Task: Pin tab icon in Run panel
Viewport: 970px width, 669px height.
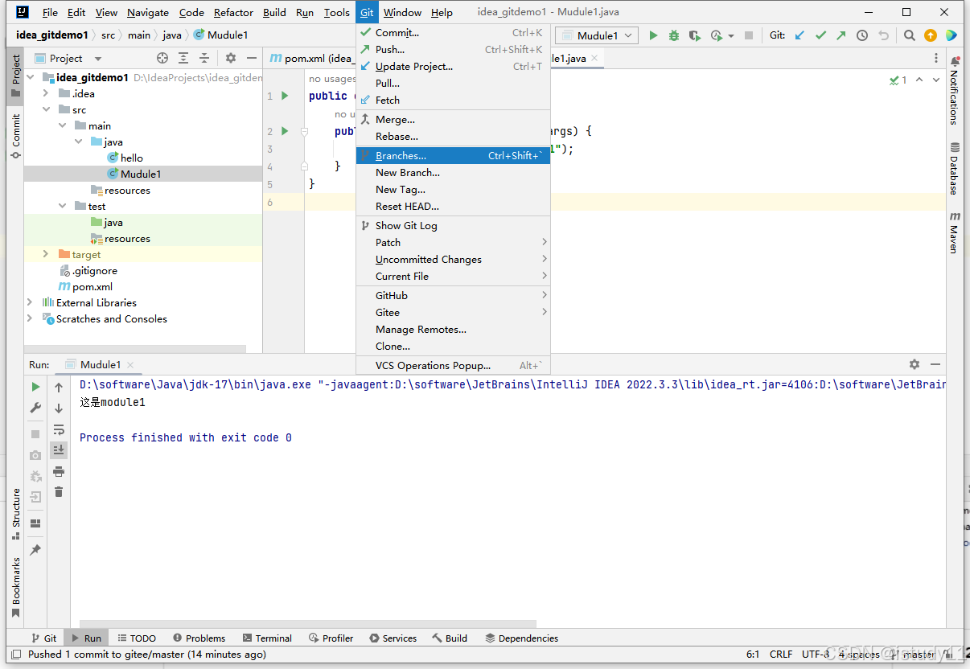Action: pyautogui.click(x=35, y=550)
